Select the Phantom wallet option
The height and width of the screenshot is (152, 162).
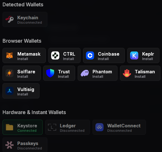(98, 73)
